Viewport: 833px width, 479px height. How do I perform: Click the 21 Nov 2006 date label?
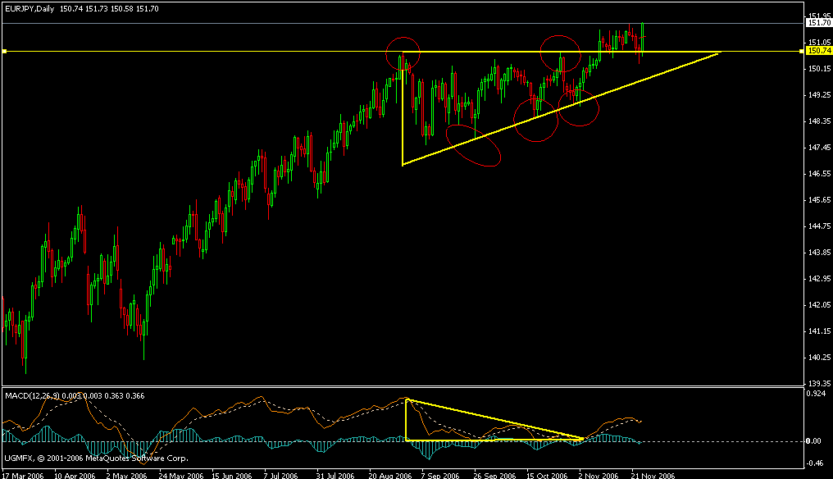pyautogui.click(x=653, y=475)
